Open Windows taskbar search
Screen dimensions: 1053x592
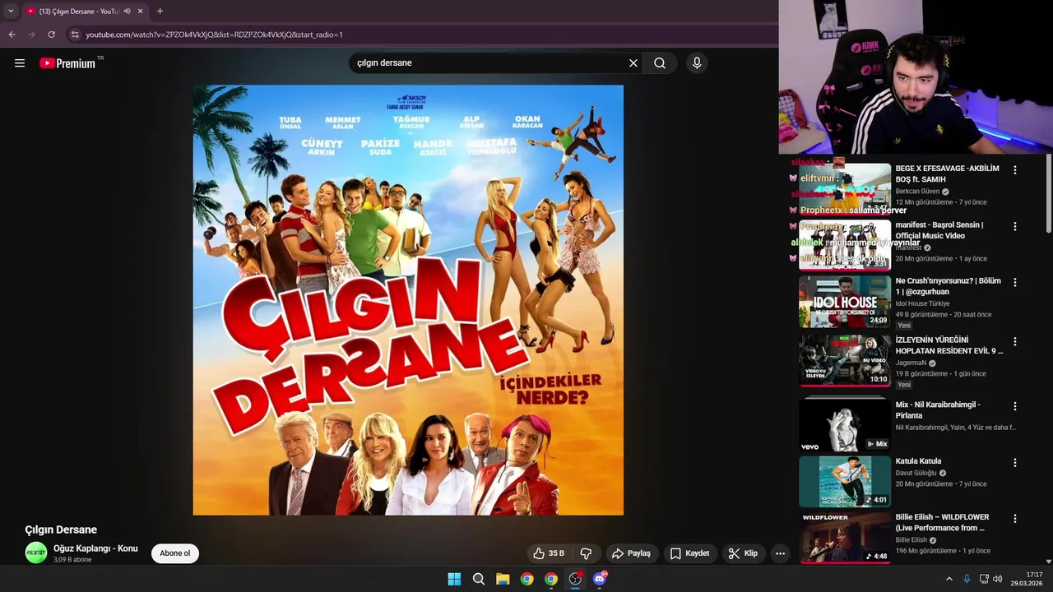479,579
